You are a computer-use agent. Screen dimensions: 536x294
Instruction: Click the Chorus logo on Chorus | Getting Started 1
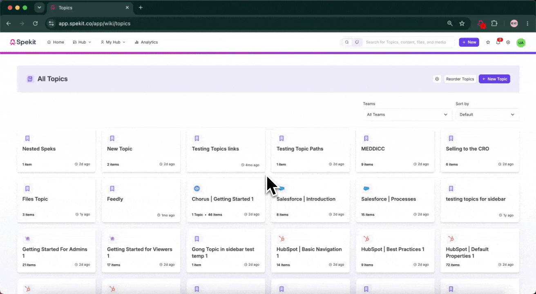click(x=197, y=189)
